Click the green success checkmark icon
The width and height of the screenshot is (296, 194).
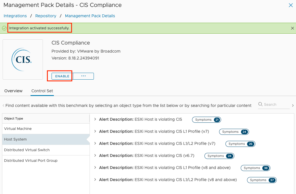[x=4, y=28]
